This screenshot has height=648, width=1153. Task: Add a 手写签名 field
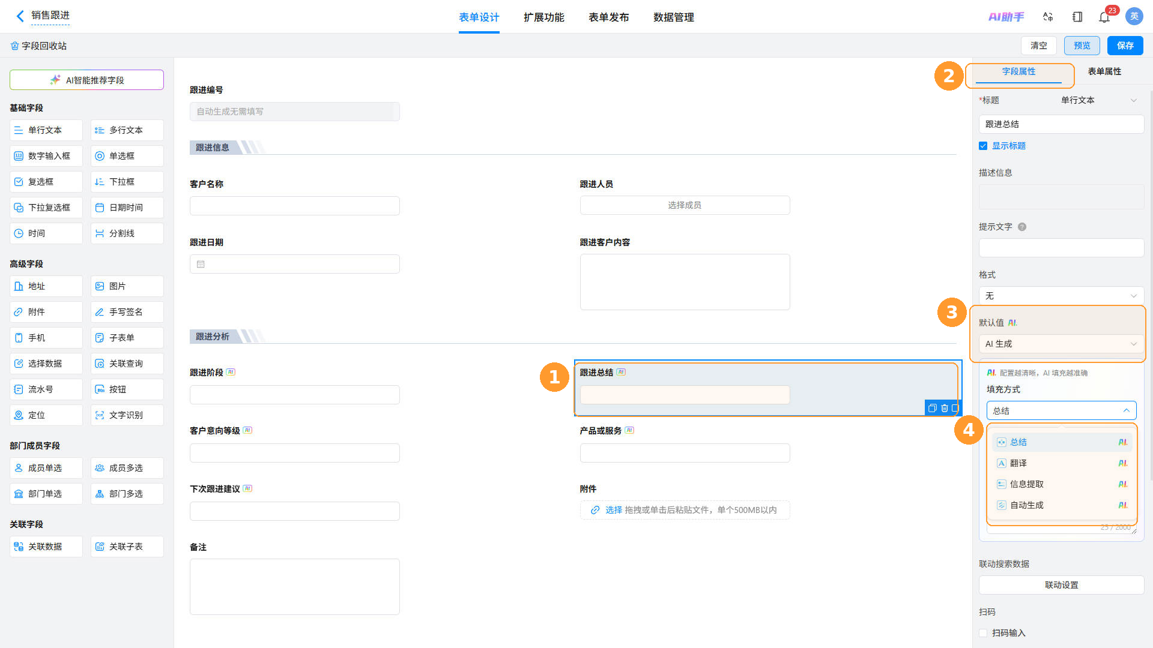click(127, 312)
